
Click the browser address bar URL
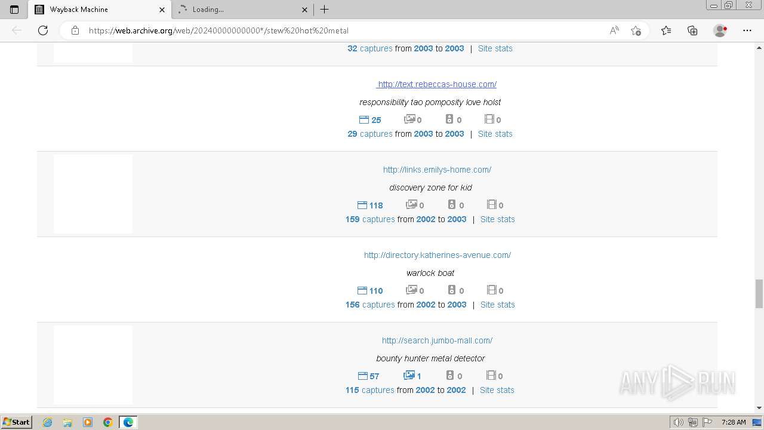tap(218, 30)
